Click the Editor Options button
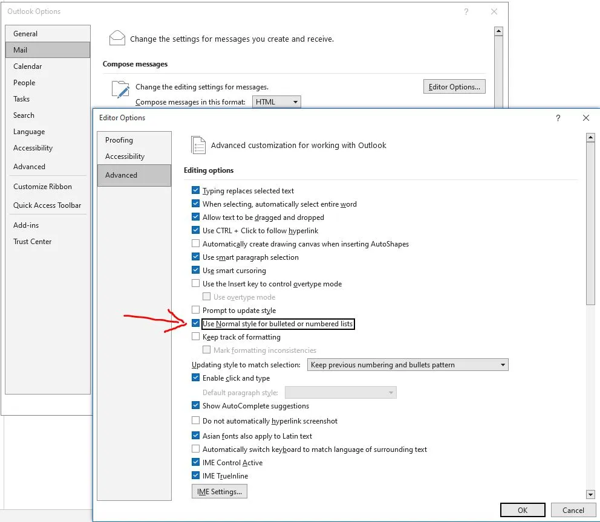This screenshot has width=600, height=522. coord(454,86)
